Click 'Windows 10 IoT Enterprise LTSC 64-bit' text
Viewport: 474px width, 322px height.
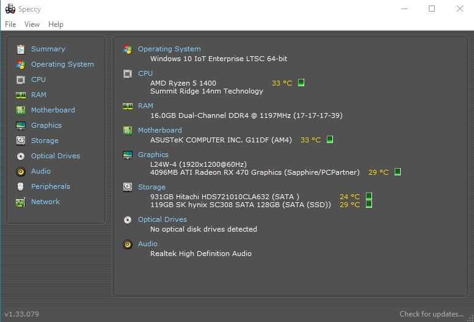point(219,59)
